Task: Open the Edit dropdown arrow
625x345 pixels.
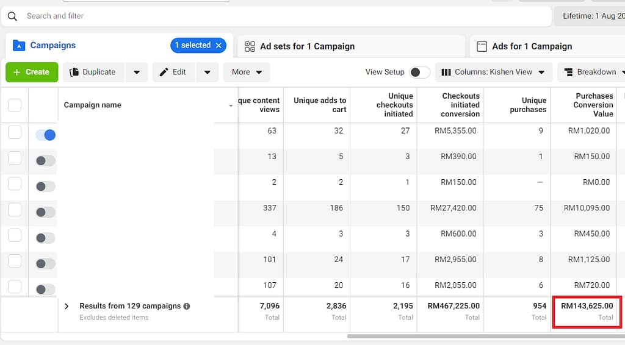Action: click(207, 72)
